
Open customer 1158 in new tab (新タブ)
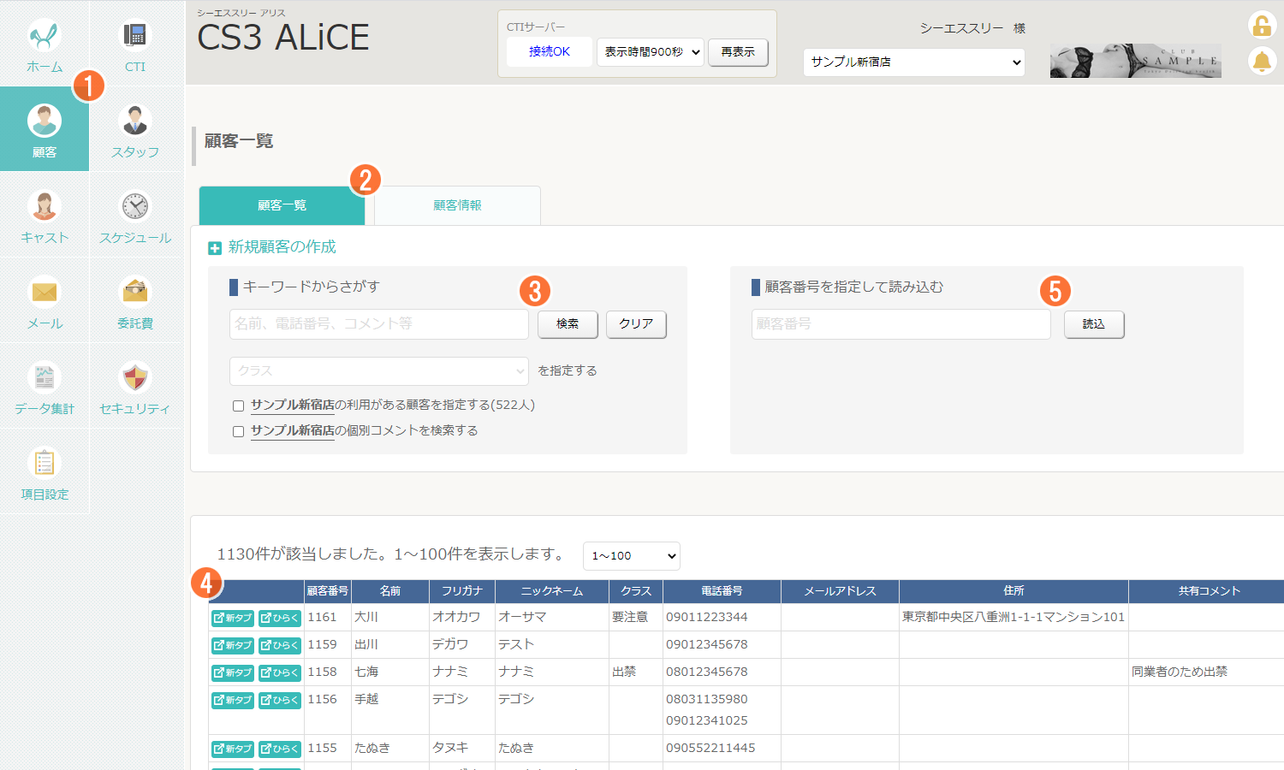(x=233, y=672)
